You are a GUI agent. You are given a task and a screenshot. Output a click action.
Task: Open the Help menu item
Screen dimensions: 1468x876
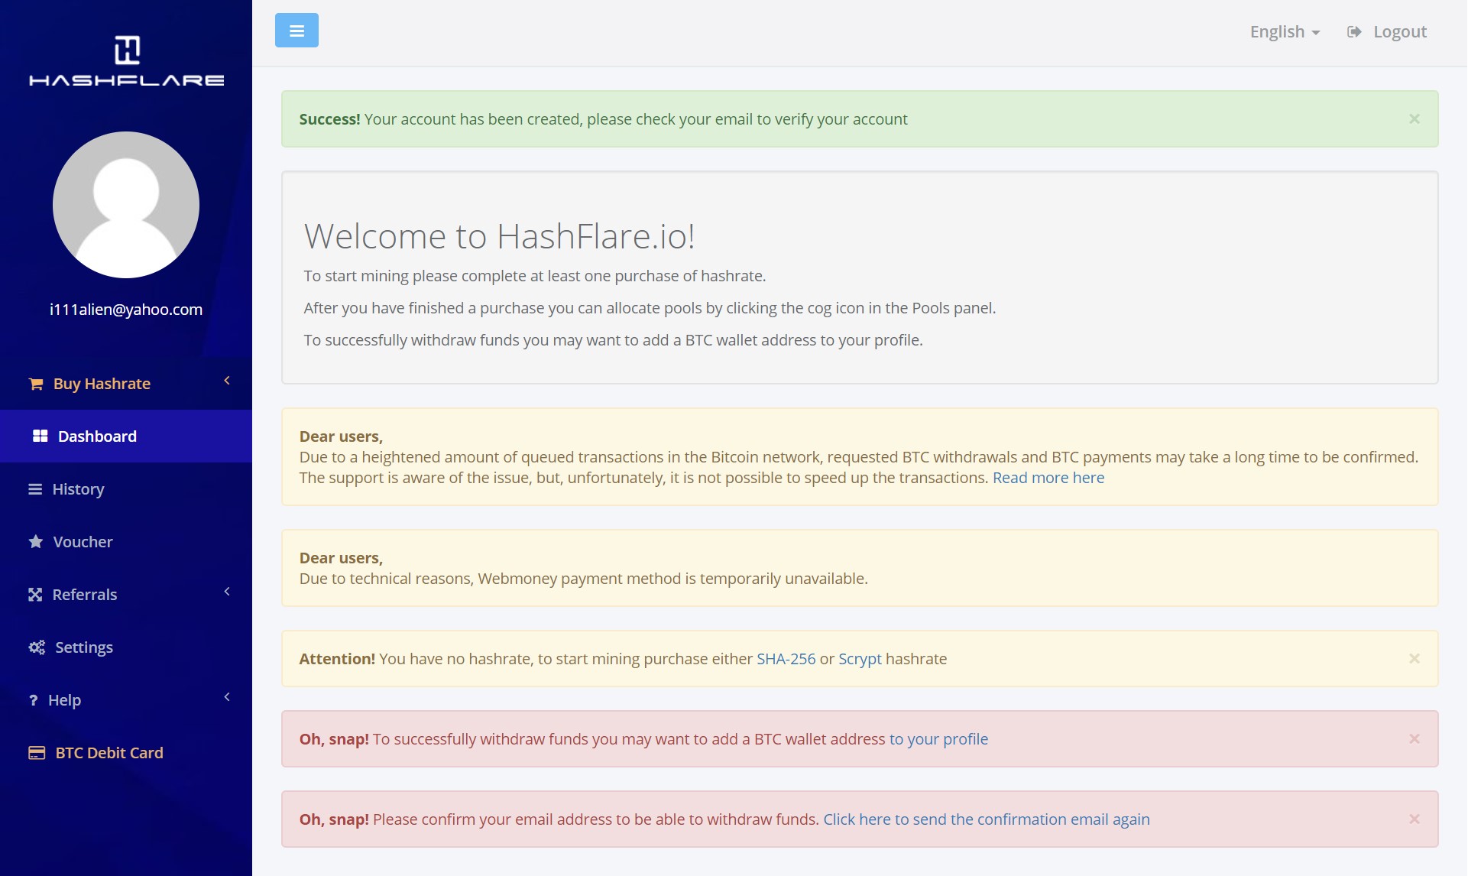click(x=126, y=699)
